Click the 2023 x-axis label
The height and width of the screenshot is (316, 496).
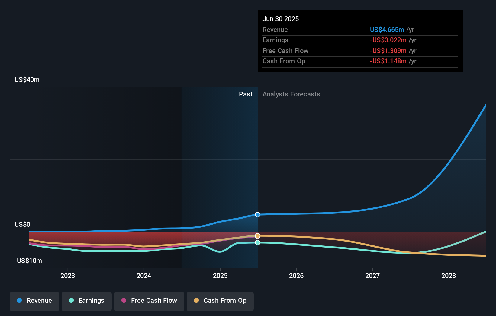tap(68, 276)
